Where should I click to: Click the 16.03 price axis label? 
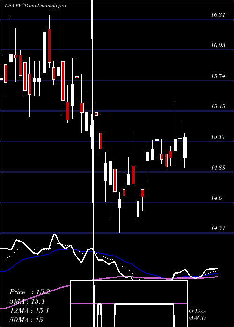(x=218, y=45)
